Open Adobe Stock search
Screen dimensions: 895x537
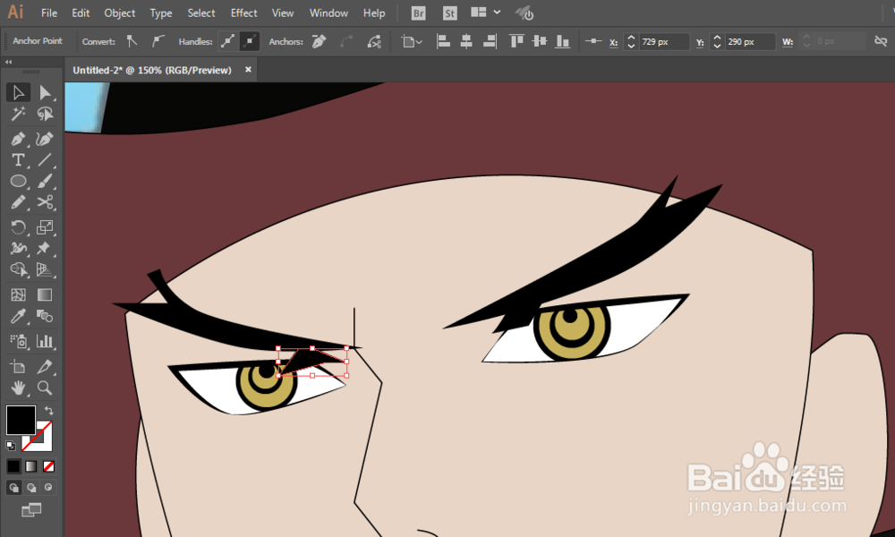tap(450, 13)
